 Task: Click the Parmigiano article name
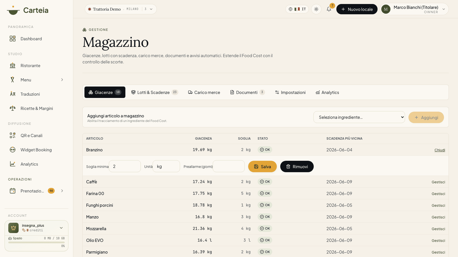(97, 252)
